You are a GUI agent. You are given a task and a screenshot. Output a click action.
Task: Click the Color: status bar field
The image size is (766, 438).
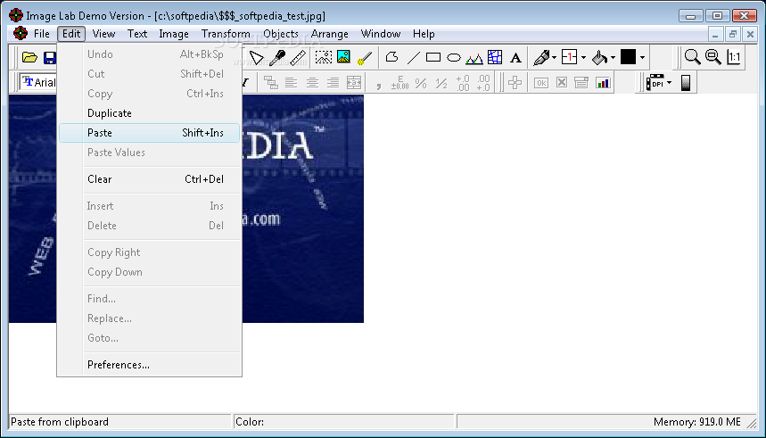pyautogui.click(x=344, y=422)
